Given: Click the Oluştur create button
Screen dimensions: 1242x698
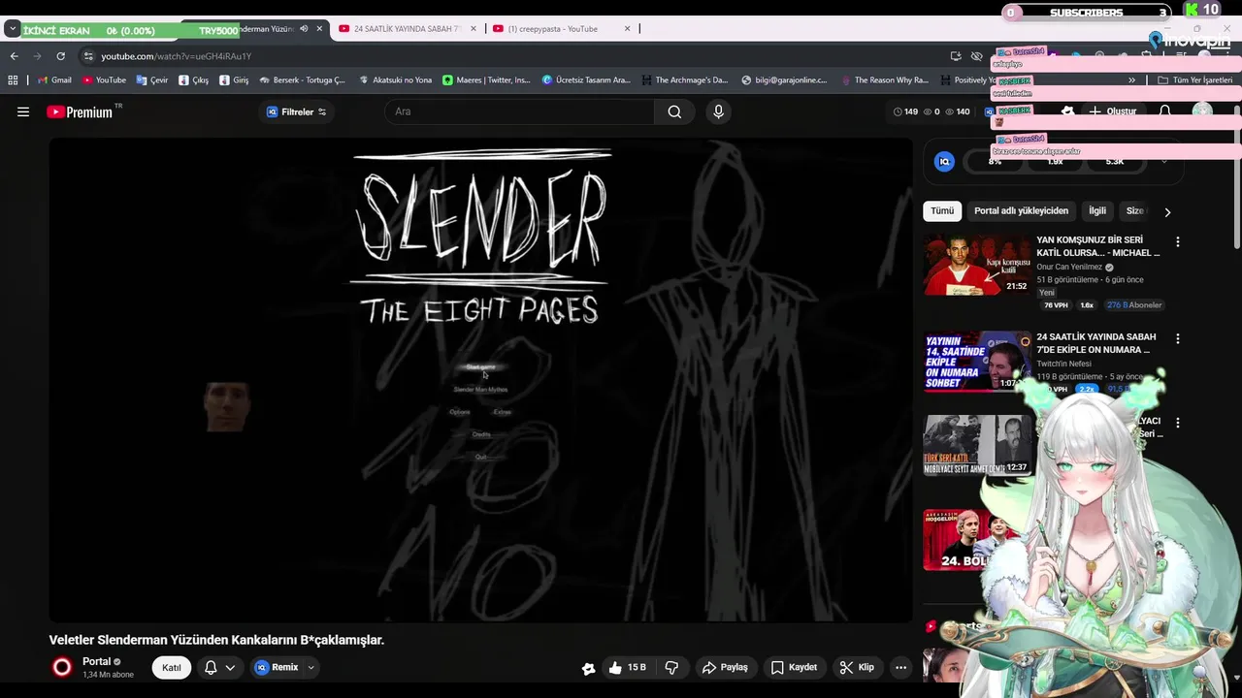Looking at the screenshot, I should (1112, 111).
